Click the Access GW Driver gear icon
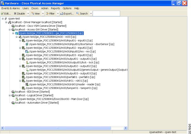191x134 pixels. (x=13, y=29)
